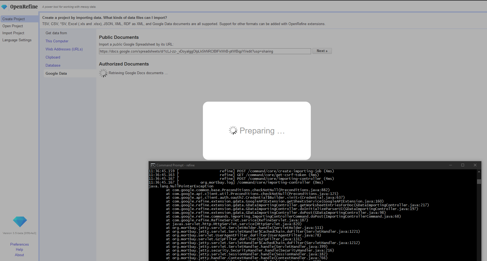Click the Command Prompt scrollbar thumb

point(479,181)
